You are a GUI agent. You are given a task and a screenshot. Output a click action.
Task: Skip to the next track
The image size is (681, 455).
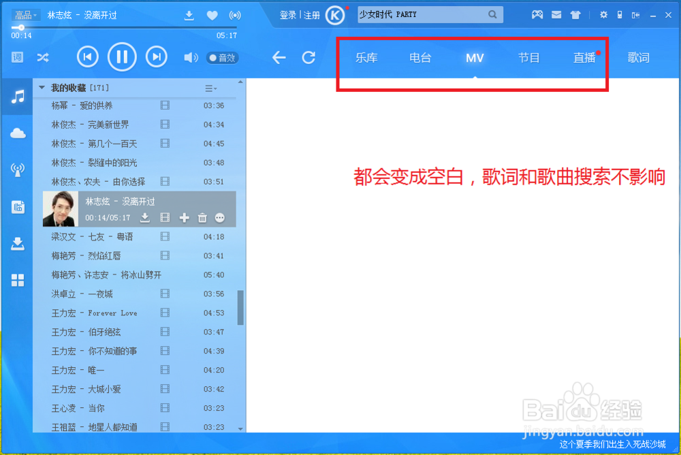[157, 57]
